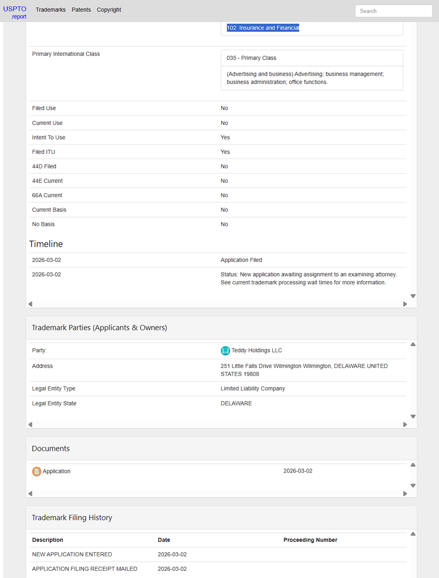Click the 44D Filed label
Screen dimensions: 439x578
44,166
